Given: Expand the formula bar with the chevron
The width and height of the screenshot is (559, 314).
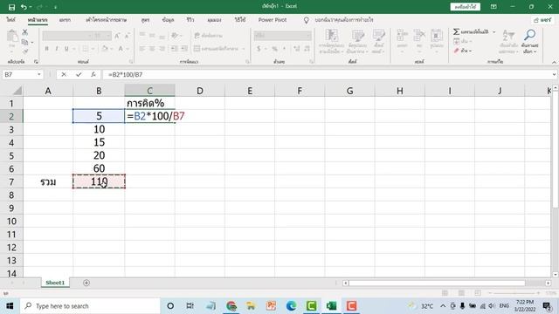Looking at the screenshot, I should (554, 74).
